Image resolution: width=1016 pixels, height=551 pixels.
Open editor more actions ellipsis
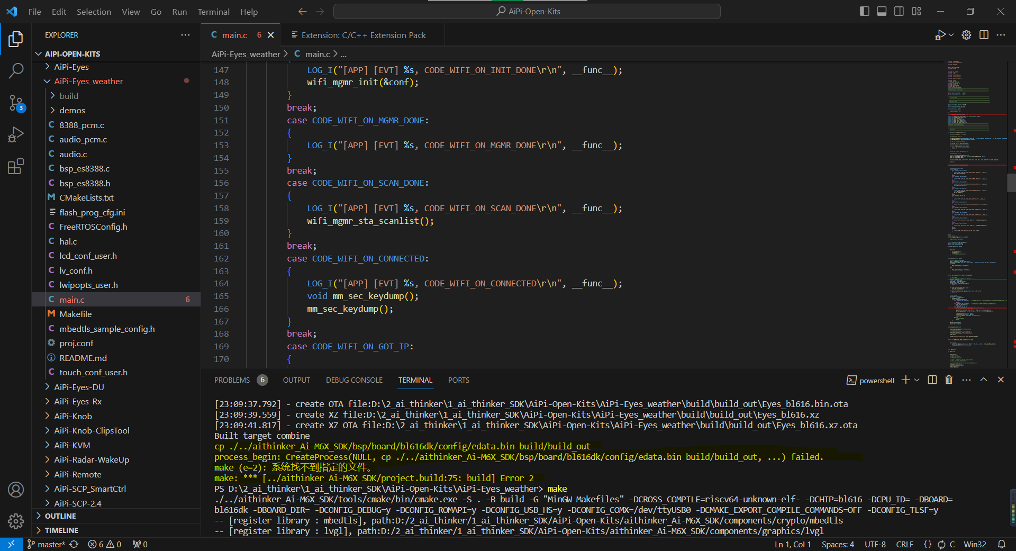[x=1001, y=35]
